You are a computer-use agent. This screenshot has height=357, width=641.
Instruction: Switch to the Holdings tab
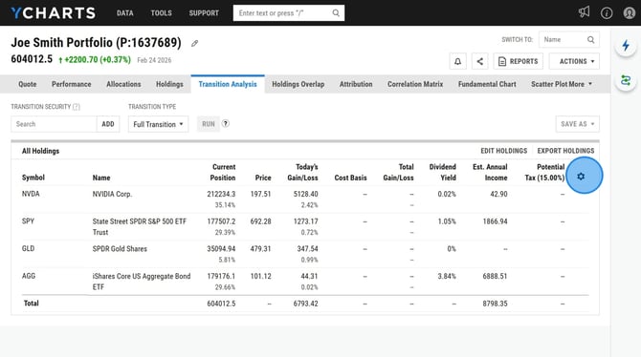(x=169, y=84)
